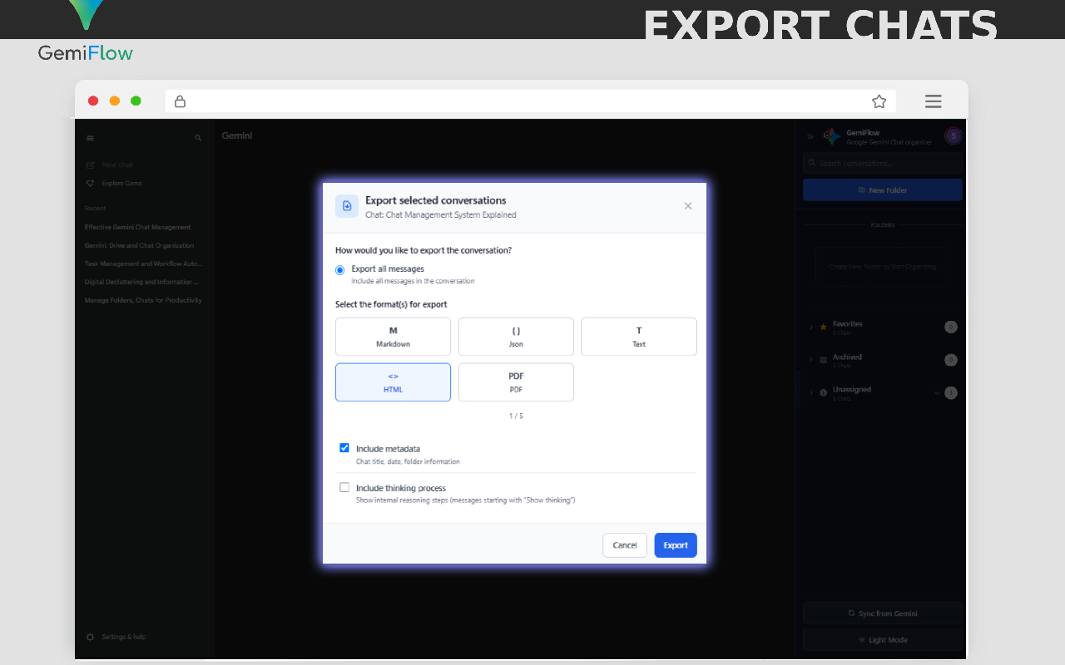Screen dimensions: 1065x665
Task: Uncheck the Include metadata checkbox
Action: click(344, 448)
